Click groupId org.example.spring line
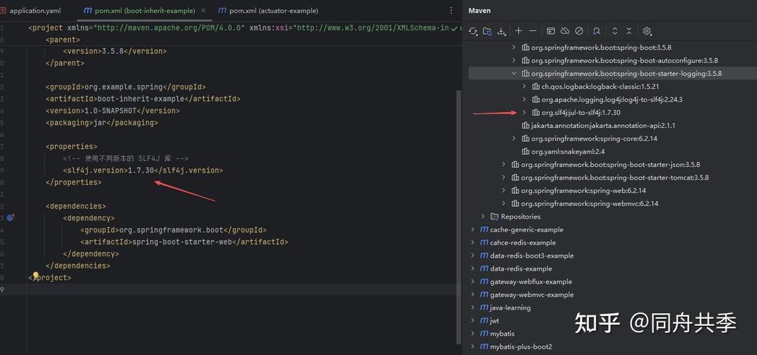This screenshot has height=355, width=757. (126, 87)
